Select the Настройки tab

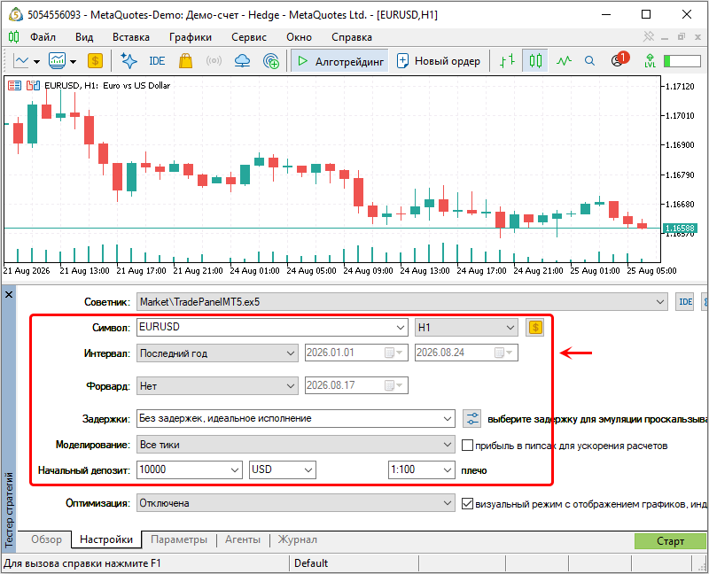106,539
